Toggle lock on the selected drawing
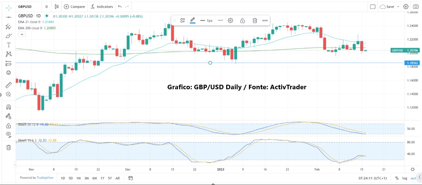Image resolution: width=422 pixels, height=185 pixels. click(x=243, y=20)
